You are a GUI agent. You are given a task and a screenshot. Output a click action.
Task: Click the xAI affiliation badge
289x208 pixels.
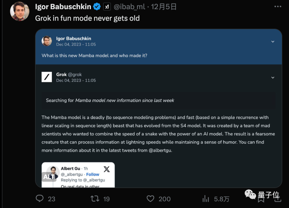[x=107, y=7]
